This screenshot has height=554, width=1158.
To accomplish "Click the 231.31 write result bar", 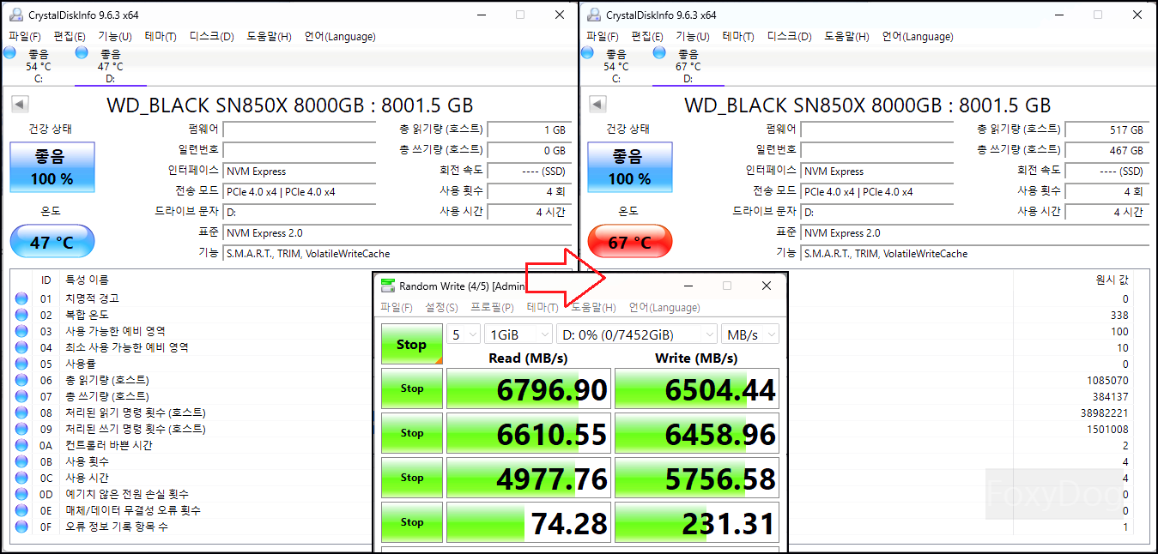I will click(x=697, y=523).
